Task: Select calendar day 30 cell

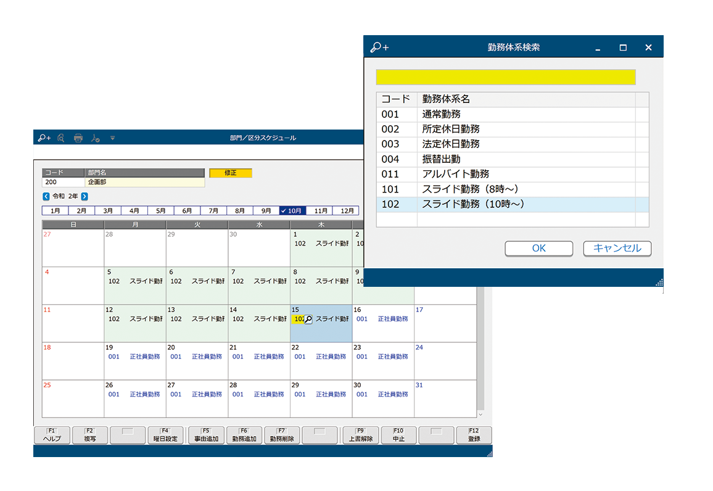Action: (x=383, y=399)
